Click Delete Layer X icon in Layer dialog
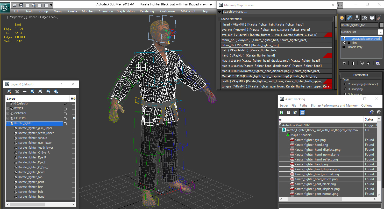Viewport: 384px width, 209px height. tap(17, 92)
